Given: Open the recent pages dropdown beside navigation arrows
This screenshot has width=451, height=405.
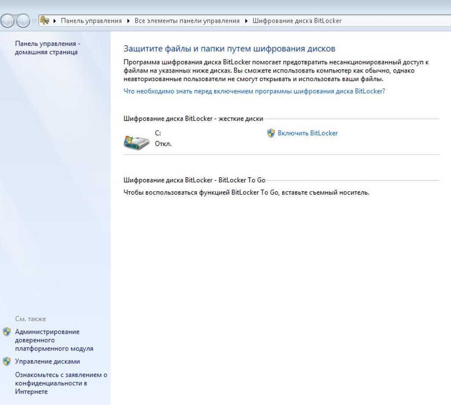Looking at the screenshot, I should [x=34, y=21].
